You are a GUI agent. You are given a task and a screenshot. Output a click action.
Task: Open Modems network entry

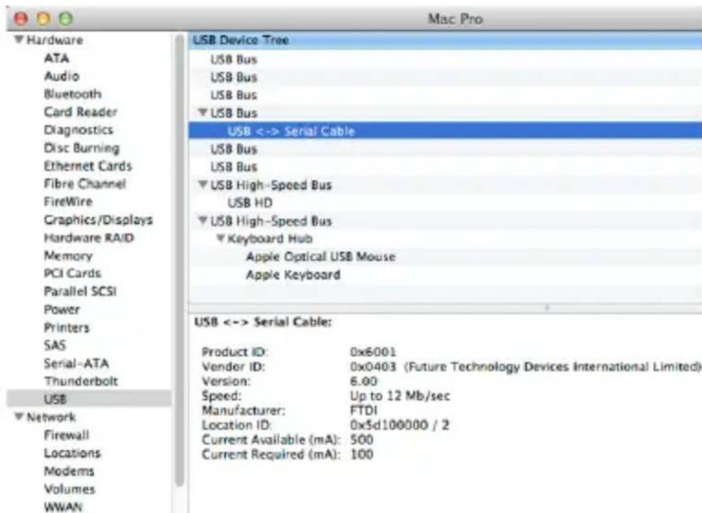click(x=69, y=471)
